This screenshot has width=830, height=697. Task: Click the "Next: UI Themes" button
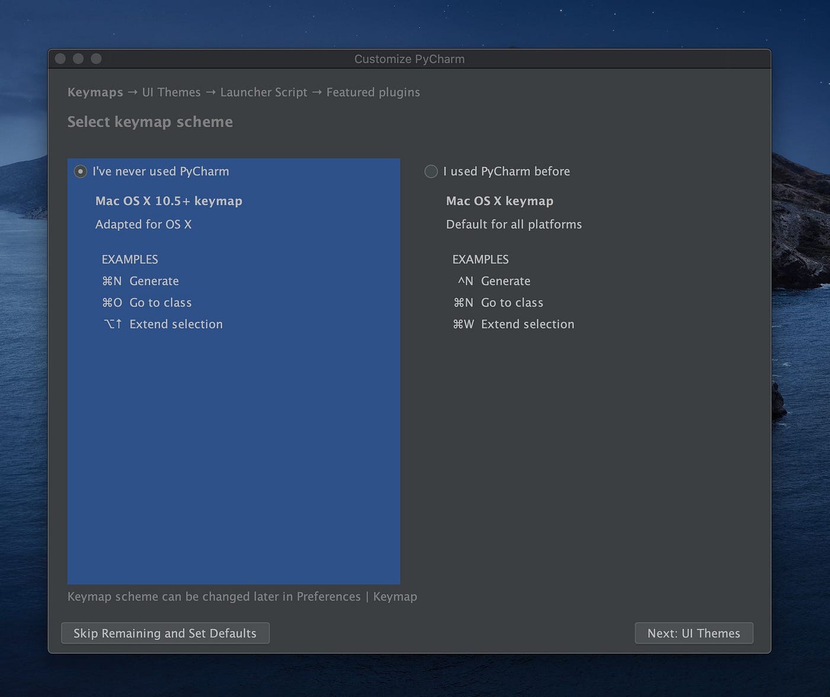tap(694, 633)
